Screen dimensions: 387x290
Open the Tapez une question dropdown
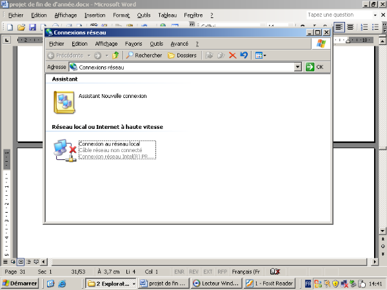coord(375,15)
